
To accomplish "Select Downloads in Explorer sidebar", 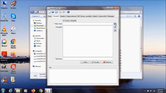I will 40,26.
